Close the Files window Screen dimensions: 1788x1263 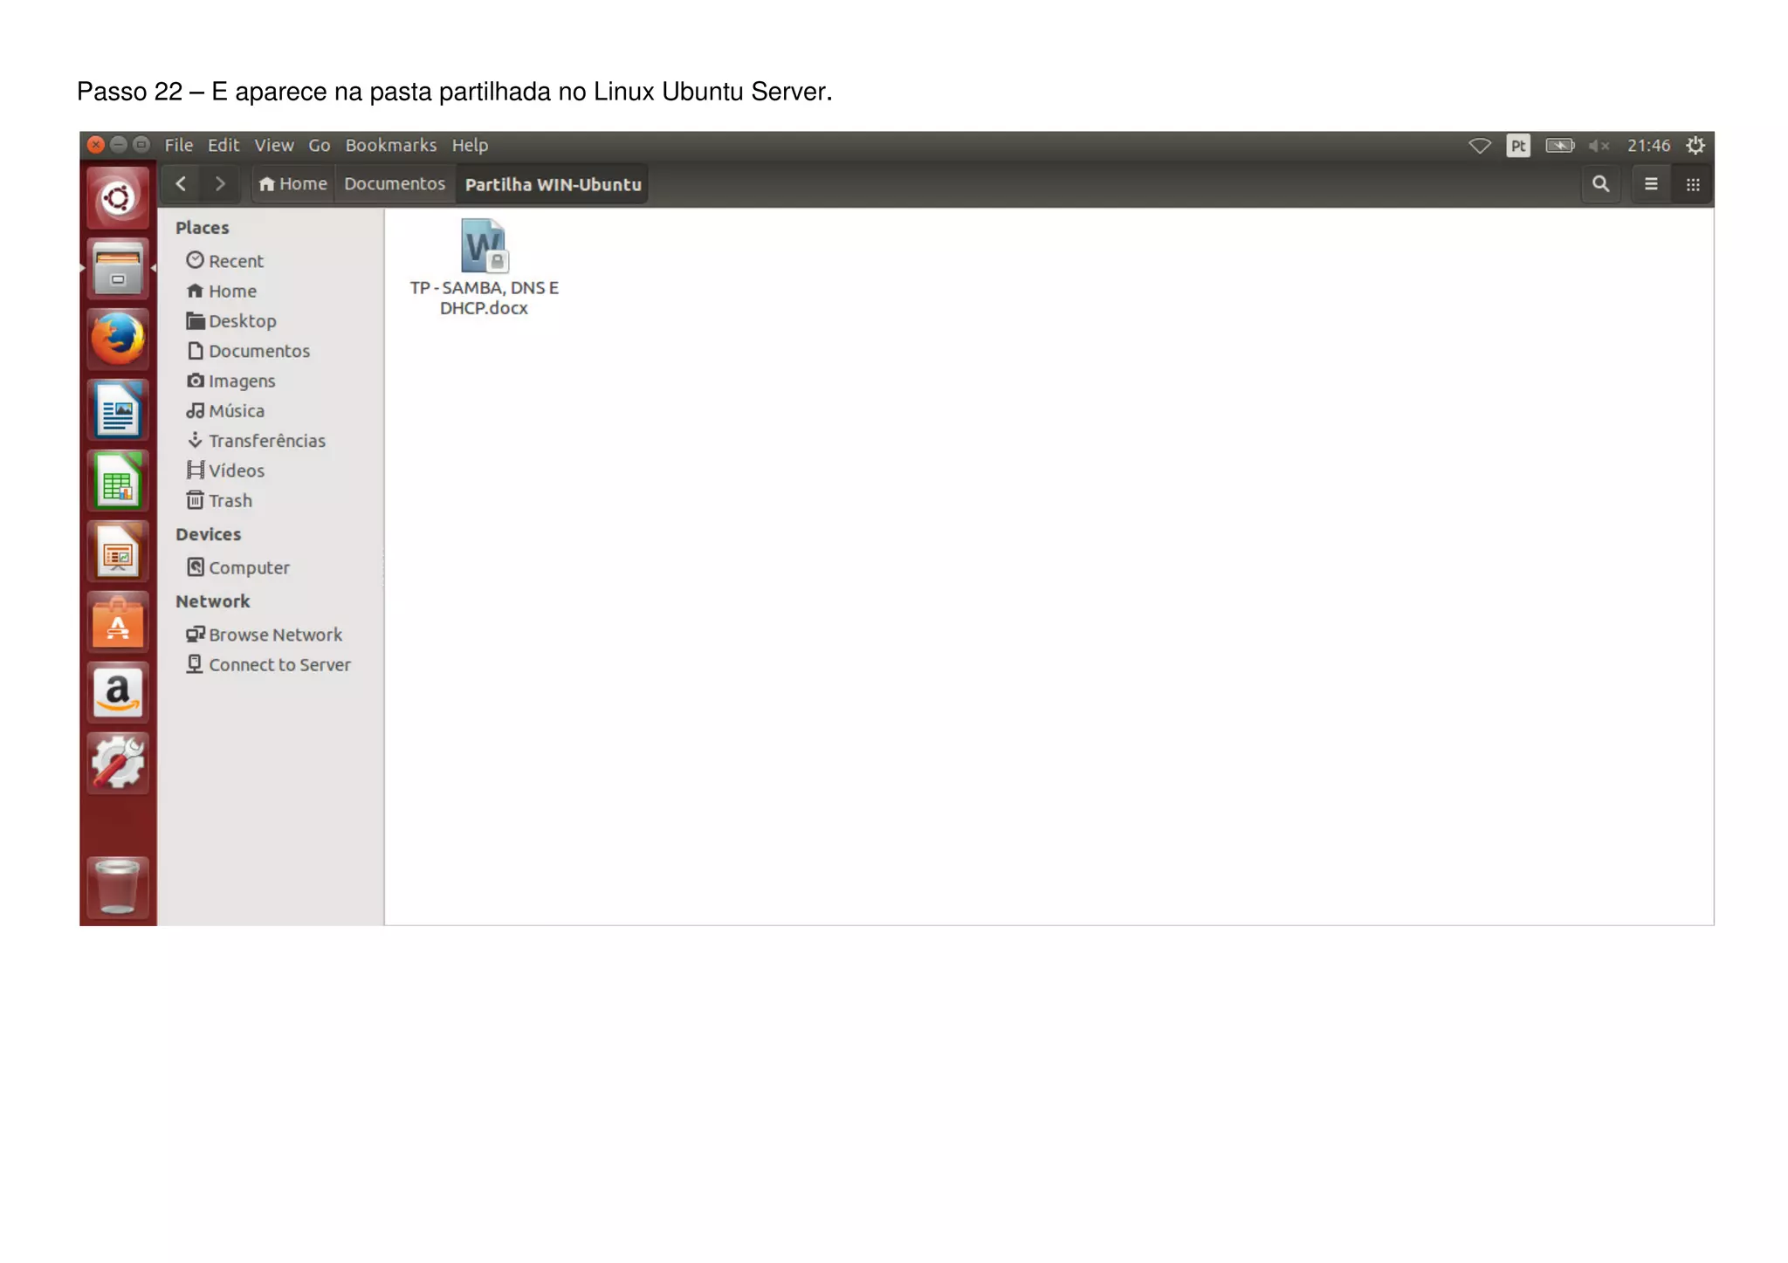96,145
